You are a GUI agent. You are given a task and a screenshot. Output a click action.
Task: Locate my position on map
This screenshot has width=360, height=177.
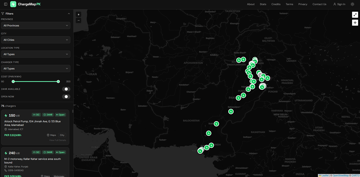click(355, 23)
